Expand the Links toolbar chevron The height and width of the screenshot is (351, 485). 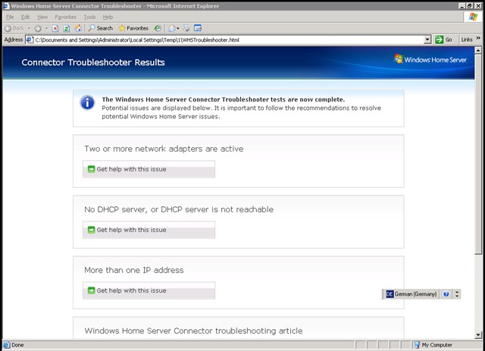click(x=478, y=38)
